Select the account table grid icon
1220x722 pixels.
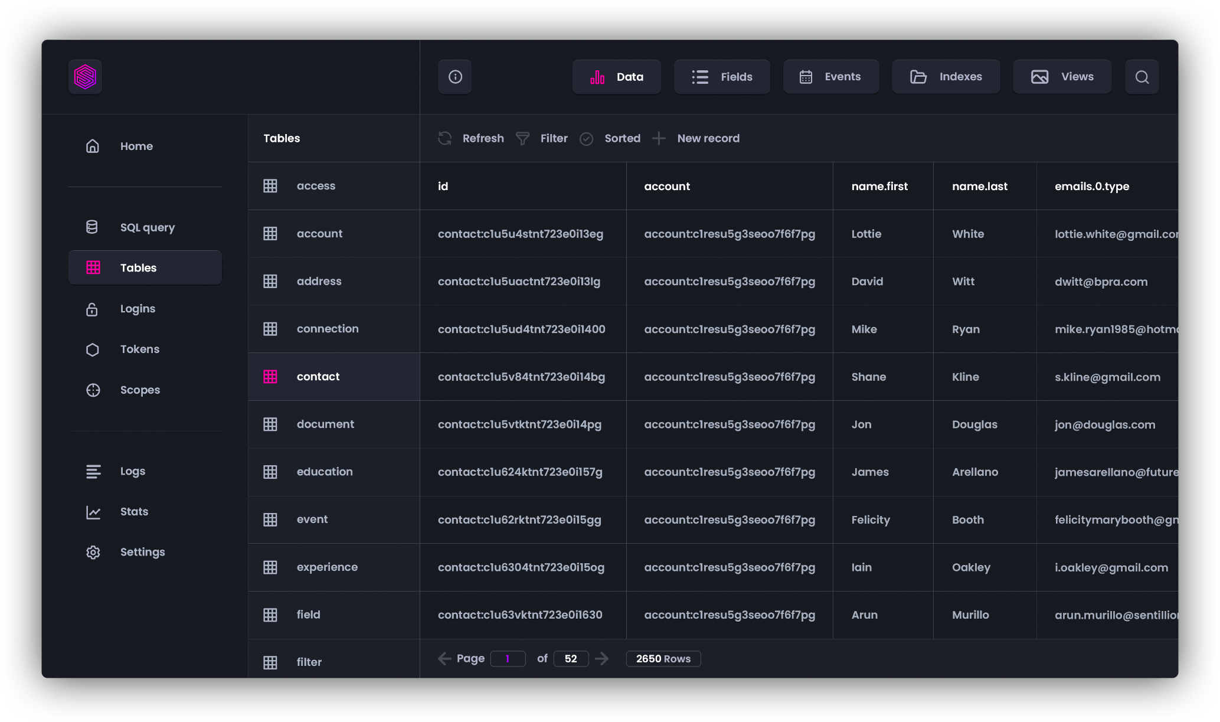(270, 234)
